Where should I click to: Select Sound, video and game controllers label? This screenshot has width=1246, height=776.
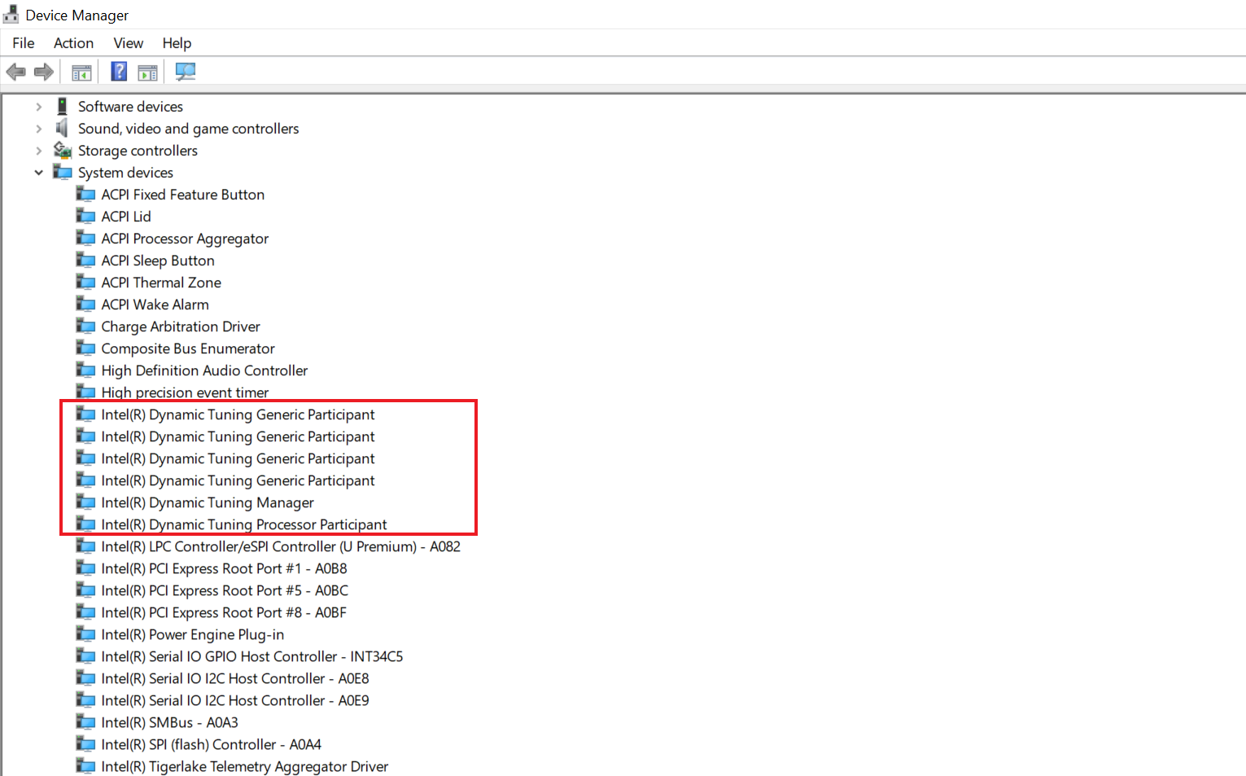pos(188,129)
